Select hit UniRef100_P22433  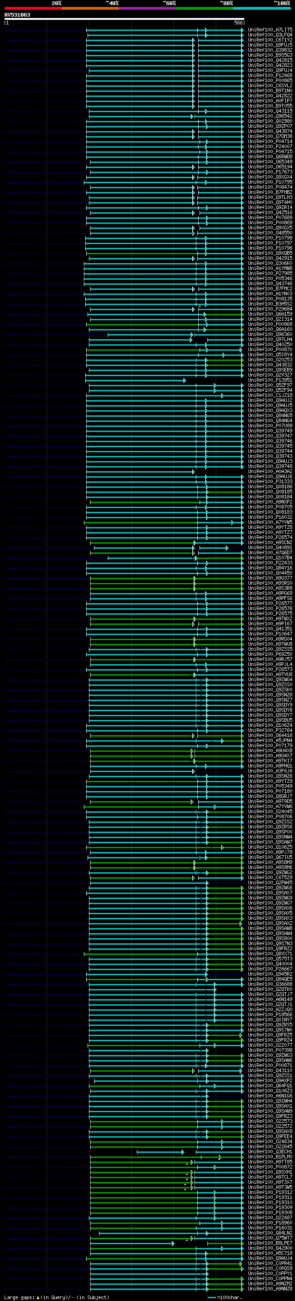pos(270,563)
